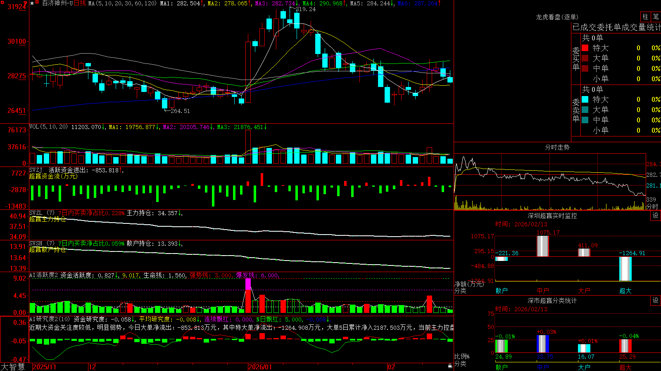Image resolution: width=661 pixels, height=371 pixels.
Task: Switch to 柱 bar display mode
Action: click(x=645, y=17)
